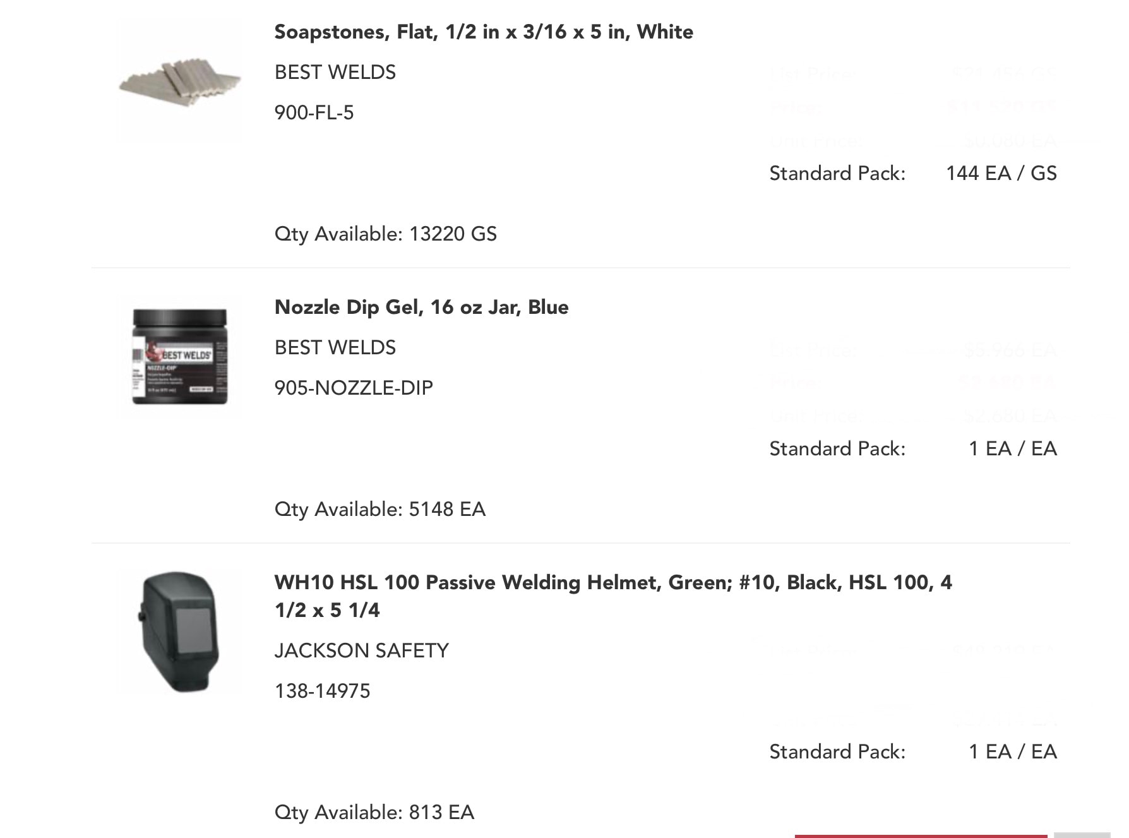Open the Soapstones product thumbnail image
The height and width of the screenshot is (838, 1129).
pos(180,81)
